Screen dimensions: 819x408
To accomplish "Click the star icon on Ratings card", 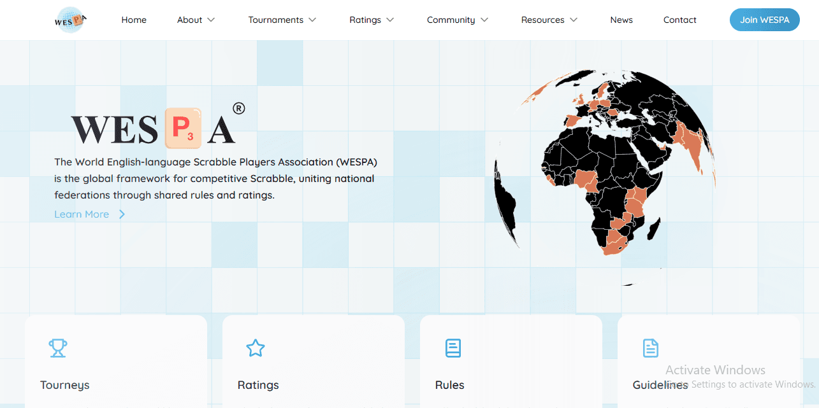I will (x=256, y=348).
